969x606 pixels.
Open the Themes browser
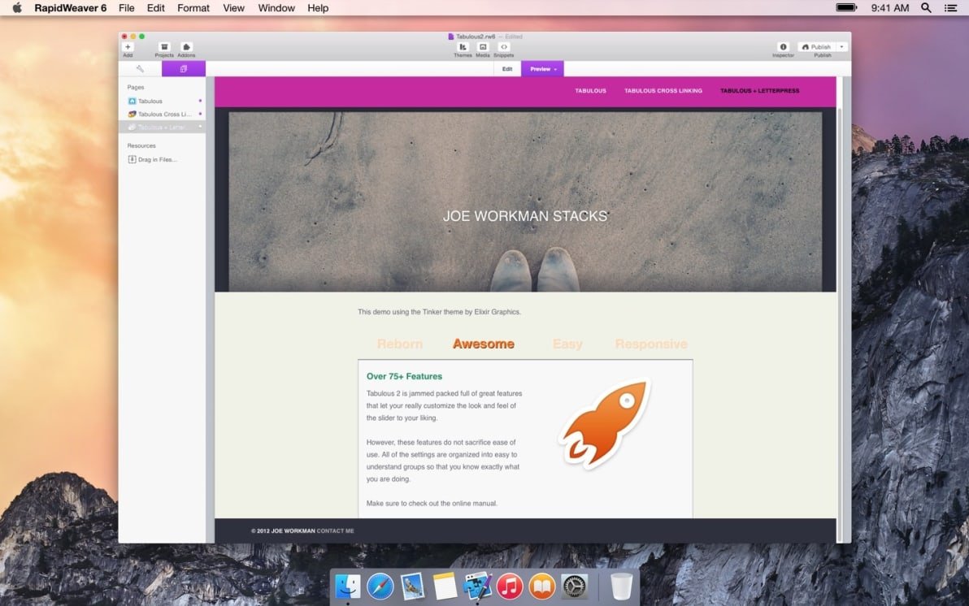coord(463,48)
